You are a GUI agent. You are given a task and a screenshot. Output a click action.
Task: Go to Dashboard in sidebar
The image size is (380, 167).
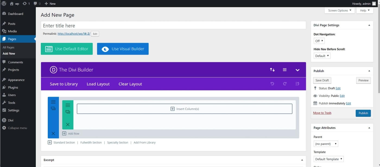15,14
